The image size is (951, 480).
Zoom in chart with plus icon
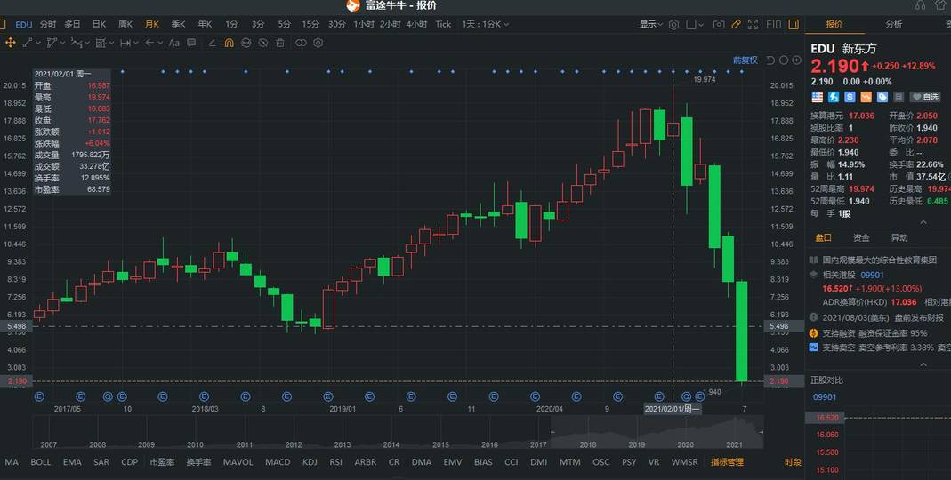[797, 60]
